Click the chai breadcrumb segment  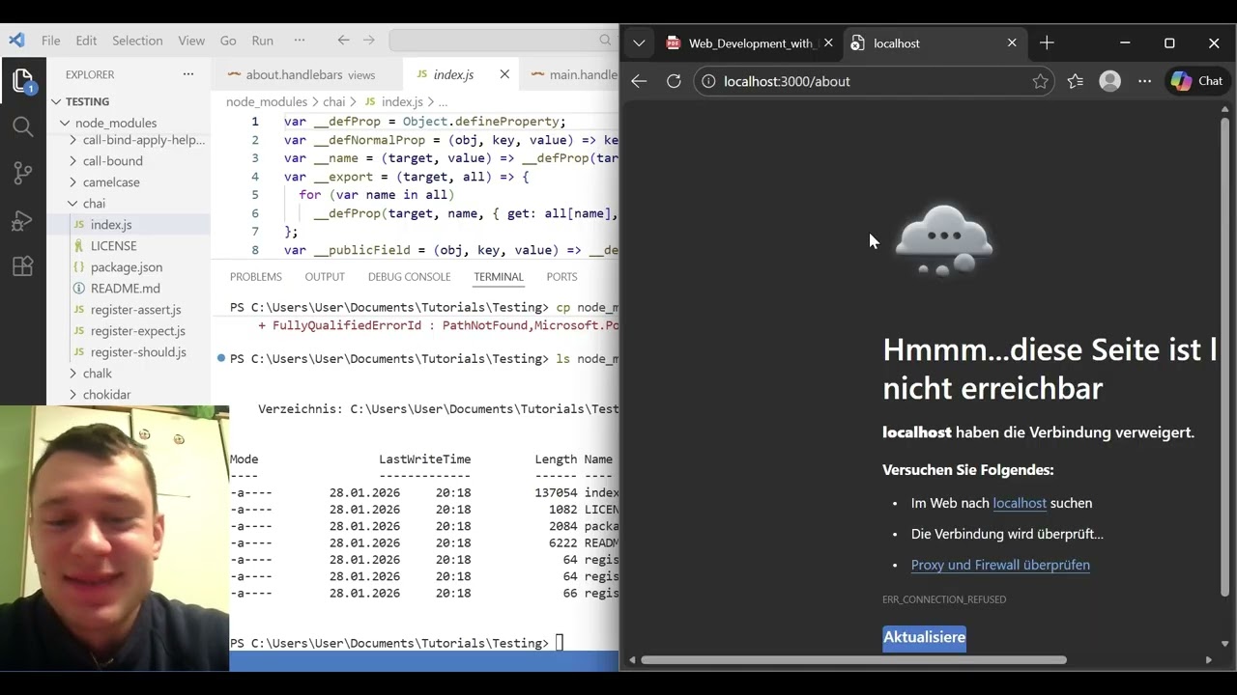(x=333, y=101)
